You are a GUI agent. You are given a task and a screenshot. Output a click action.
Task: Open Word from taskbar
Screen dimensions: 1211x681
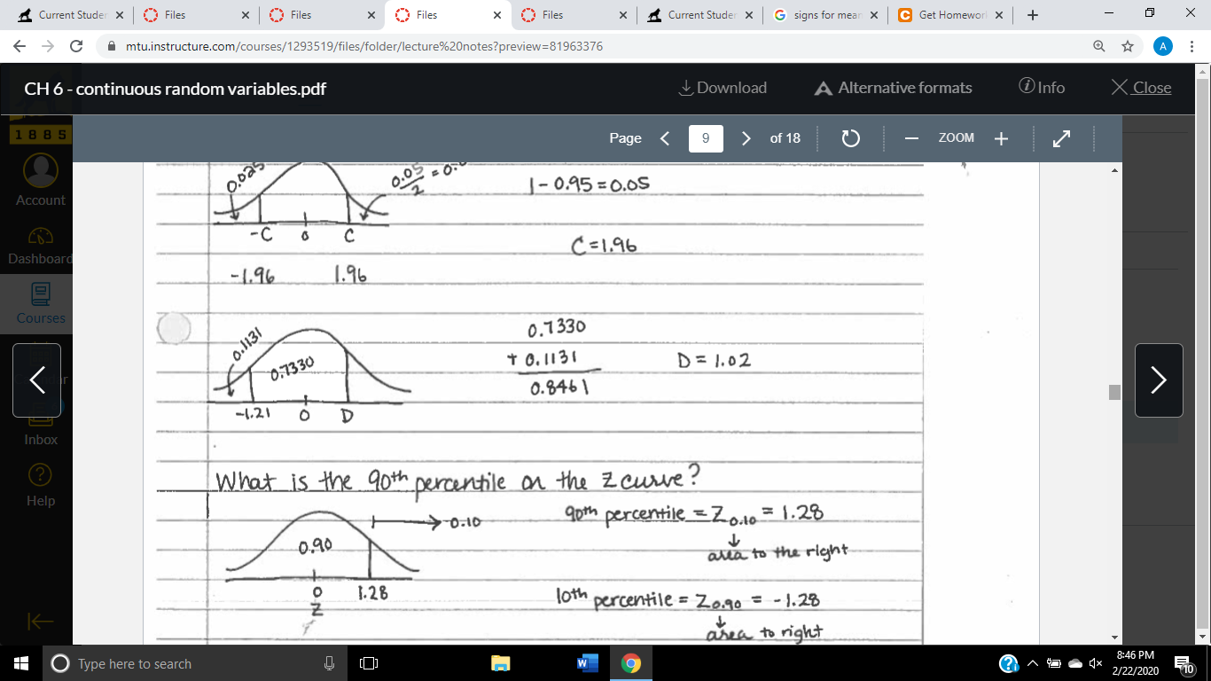tap(586, 663)
